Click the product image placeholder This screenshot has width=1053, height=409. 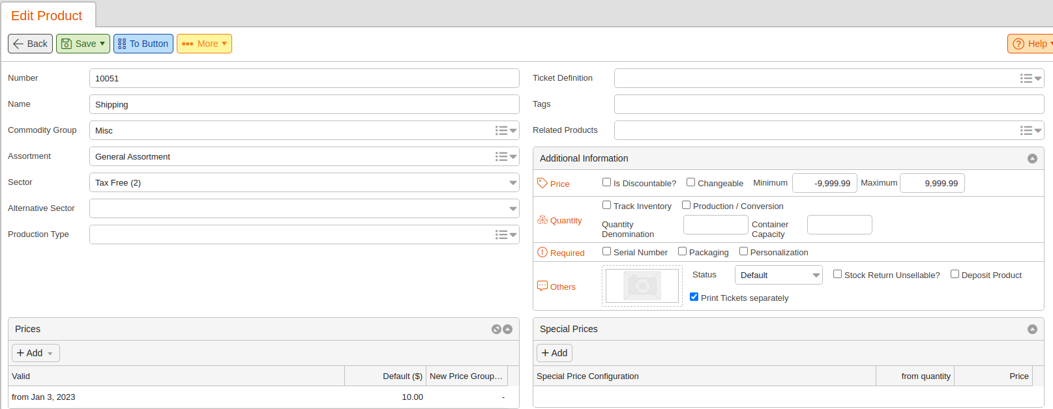click(x=642, y=286)
